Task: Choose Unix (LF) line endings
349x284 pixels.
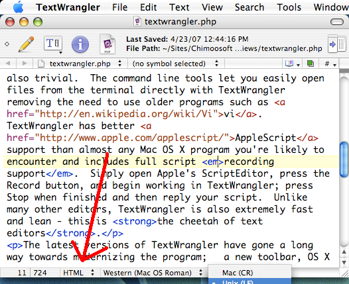Action: [249, 281]
